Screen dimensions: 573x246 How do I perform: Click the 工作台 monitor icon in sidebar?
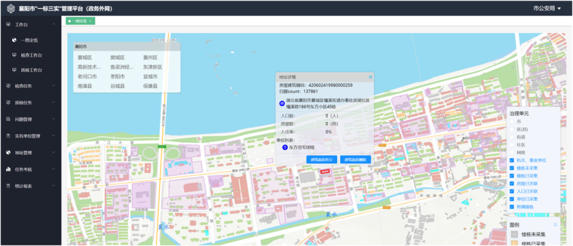8,24
